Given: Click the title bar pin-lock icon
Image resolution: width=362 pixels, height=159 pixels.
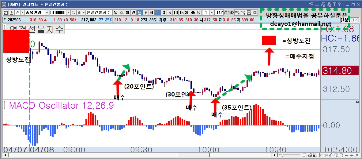Looking at the screenshot, I should pos(329,5).
